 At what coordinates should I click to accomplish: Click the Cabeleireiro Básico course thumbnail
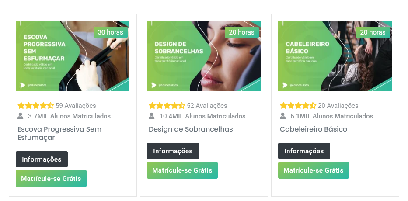(335, 55)
